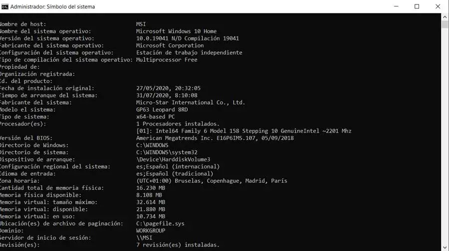Viewport: 449px width, 251px height.
Task: Click the 'C:\pagefile.sys' paging file path
Action: tap(160, 224)
